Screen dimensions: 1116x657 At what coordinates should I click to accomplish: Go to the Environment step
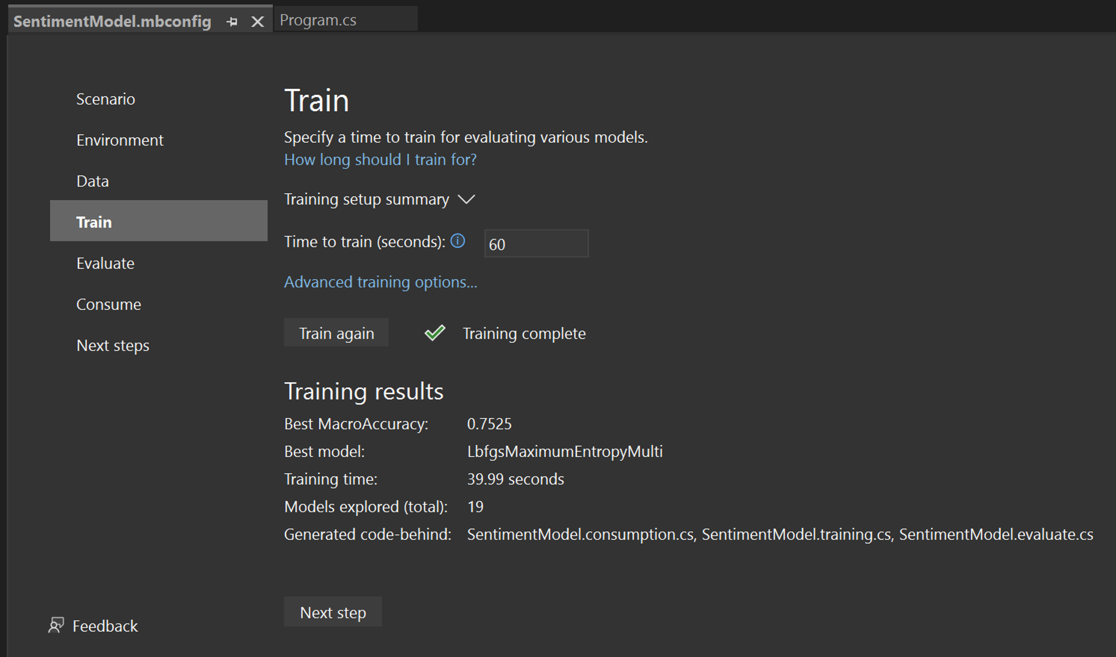[120, 140]
